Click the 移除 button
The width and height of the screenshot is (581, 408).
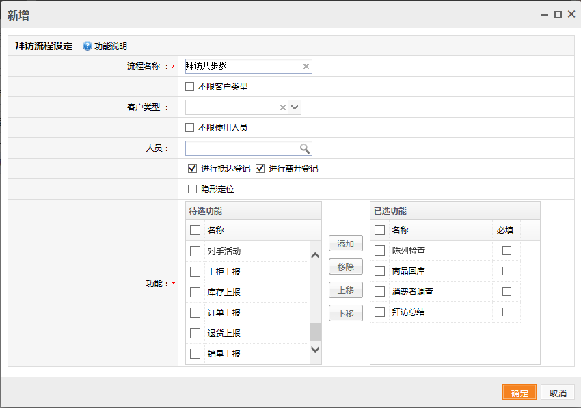coord(345,267)
